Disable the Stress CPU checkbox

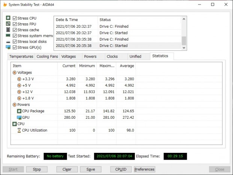(x=15, y=18)
